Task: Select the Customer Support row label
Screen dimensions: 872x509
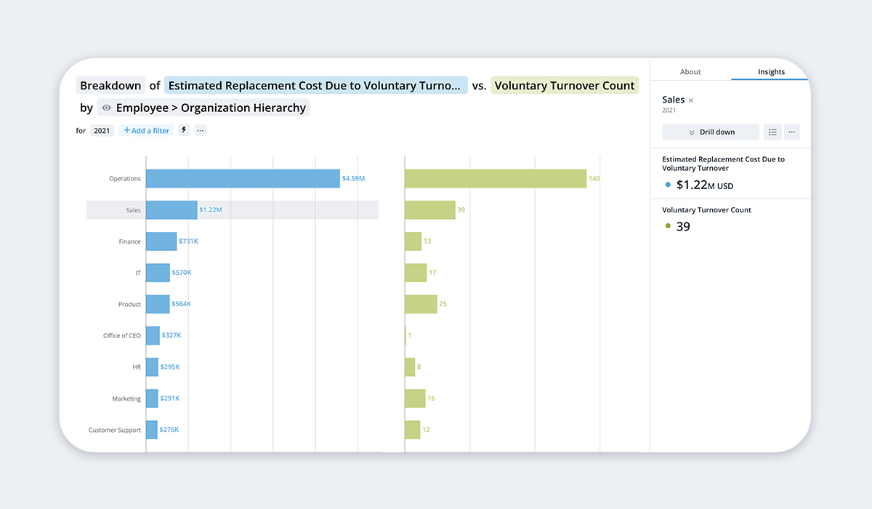Action: [115, 430]
